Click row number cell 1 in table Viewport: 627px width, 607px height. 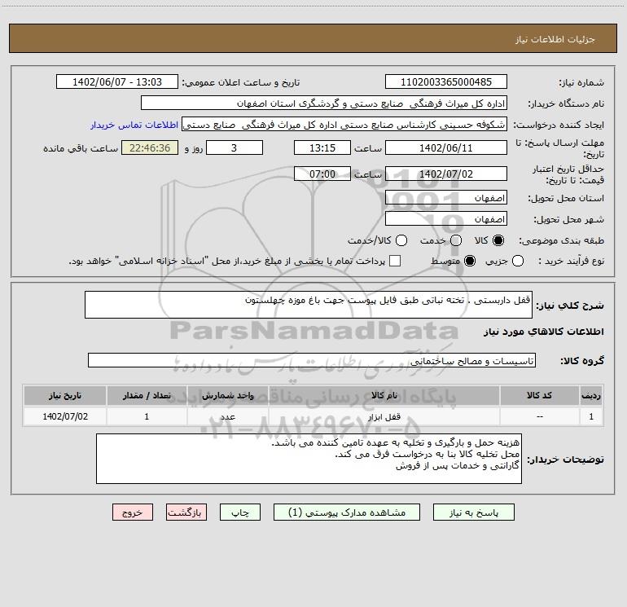click(x=591, y=416)
